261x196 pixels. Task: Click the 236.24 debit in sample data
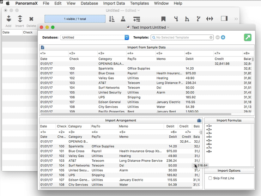point(191,83)
